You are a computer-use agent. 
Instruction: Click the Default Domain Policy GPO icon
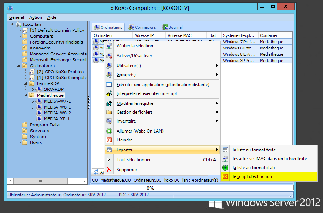point(25,30)
